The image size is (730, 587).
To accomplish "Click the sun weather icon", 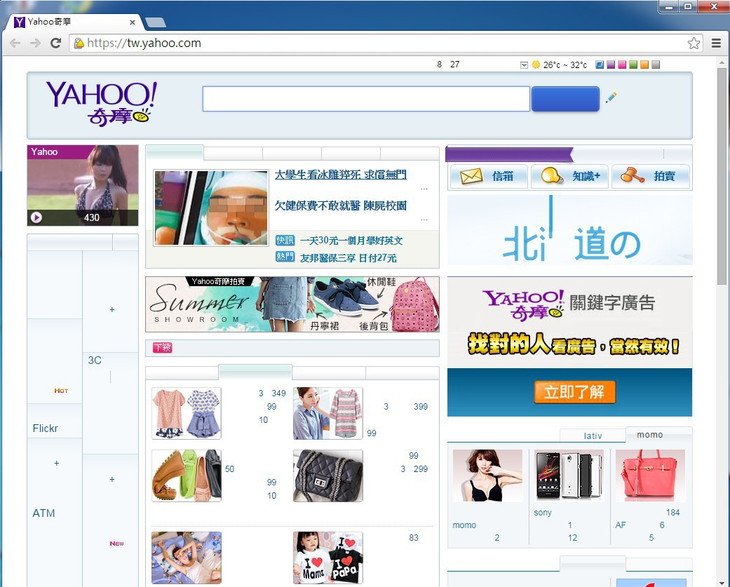I will tap(536, 65).
